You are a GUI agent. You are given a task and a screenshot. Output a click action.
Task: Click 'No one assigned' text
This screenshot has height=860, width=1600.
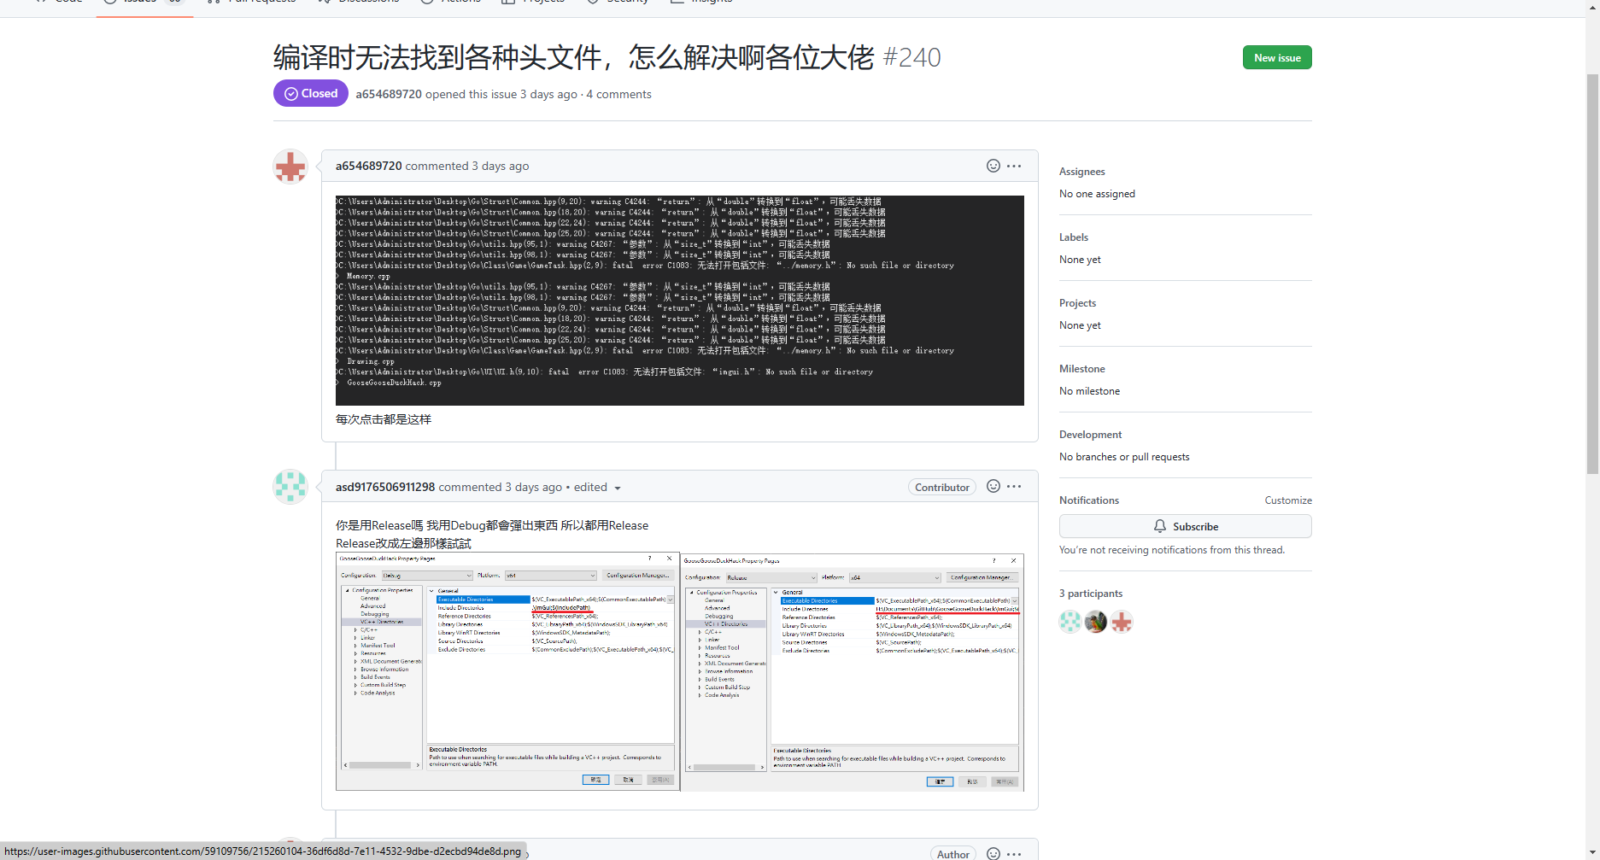click(x=1097, y=194)
